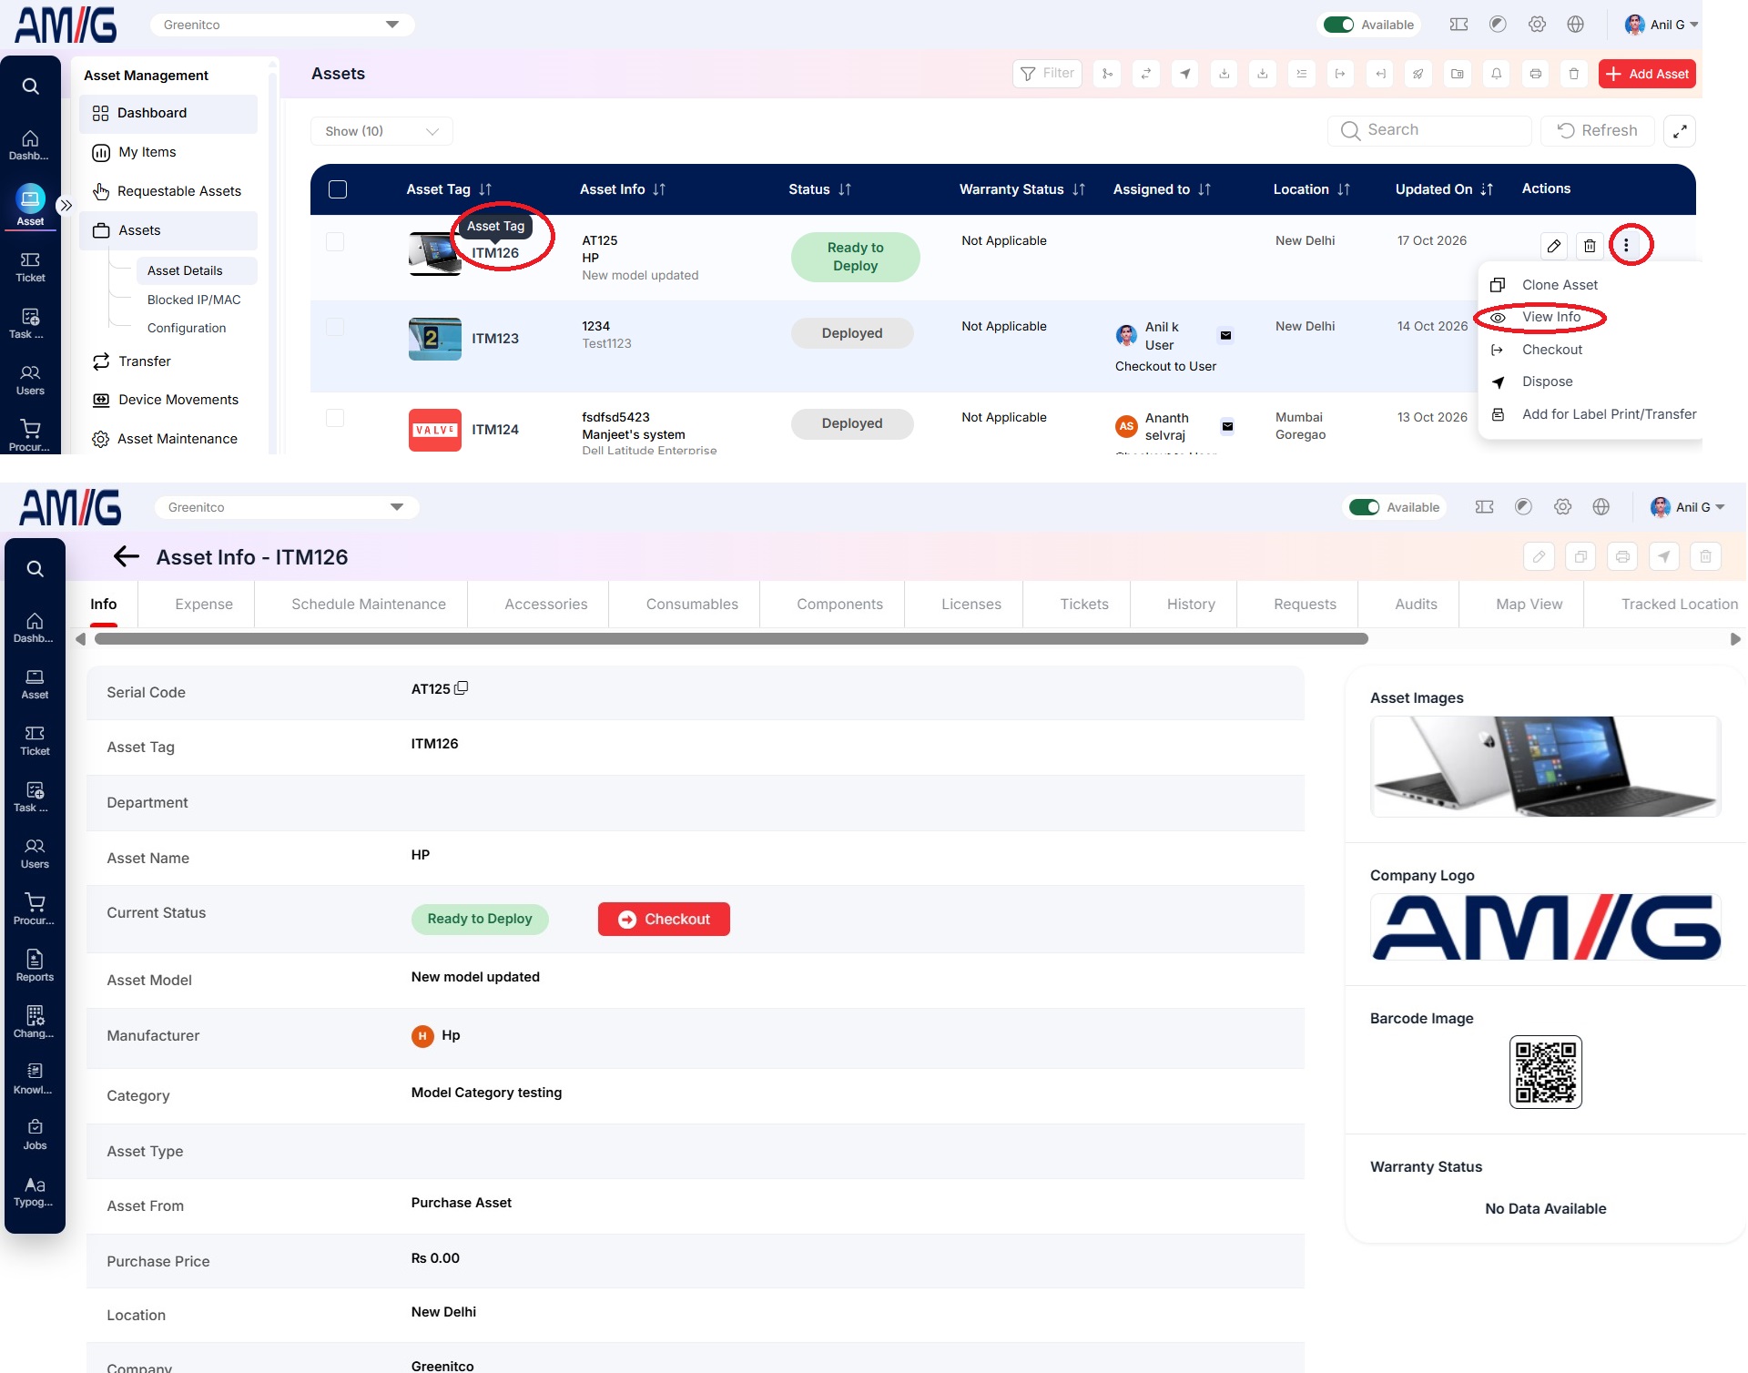Toggle the Available switch in upper header

[1338, 25]
